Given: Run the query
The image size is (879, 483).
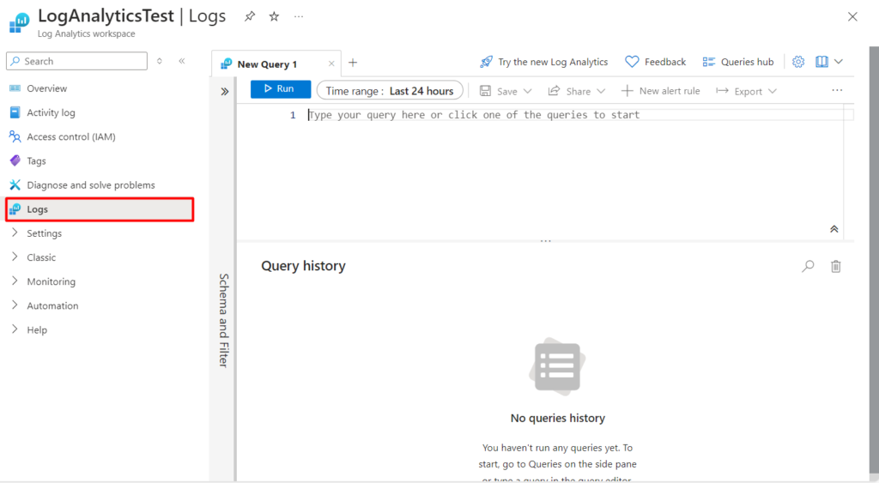Looking at the screenshot, I should click(281, 89).
